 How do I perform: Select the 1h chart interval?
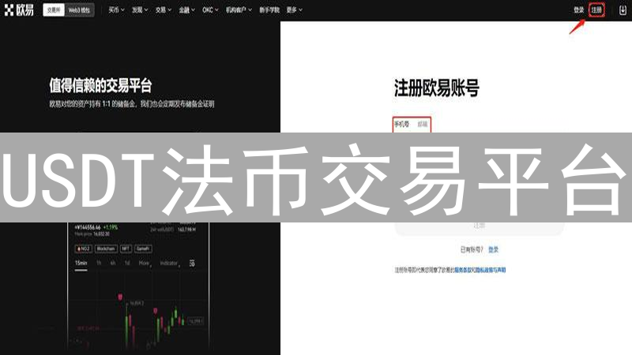(99, 263)
